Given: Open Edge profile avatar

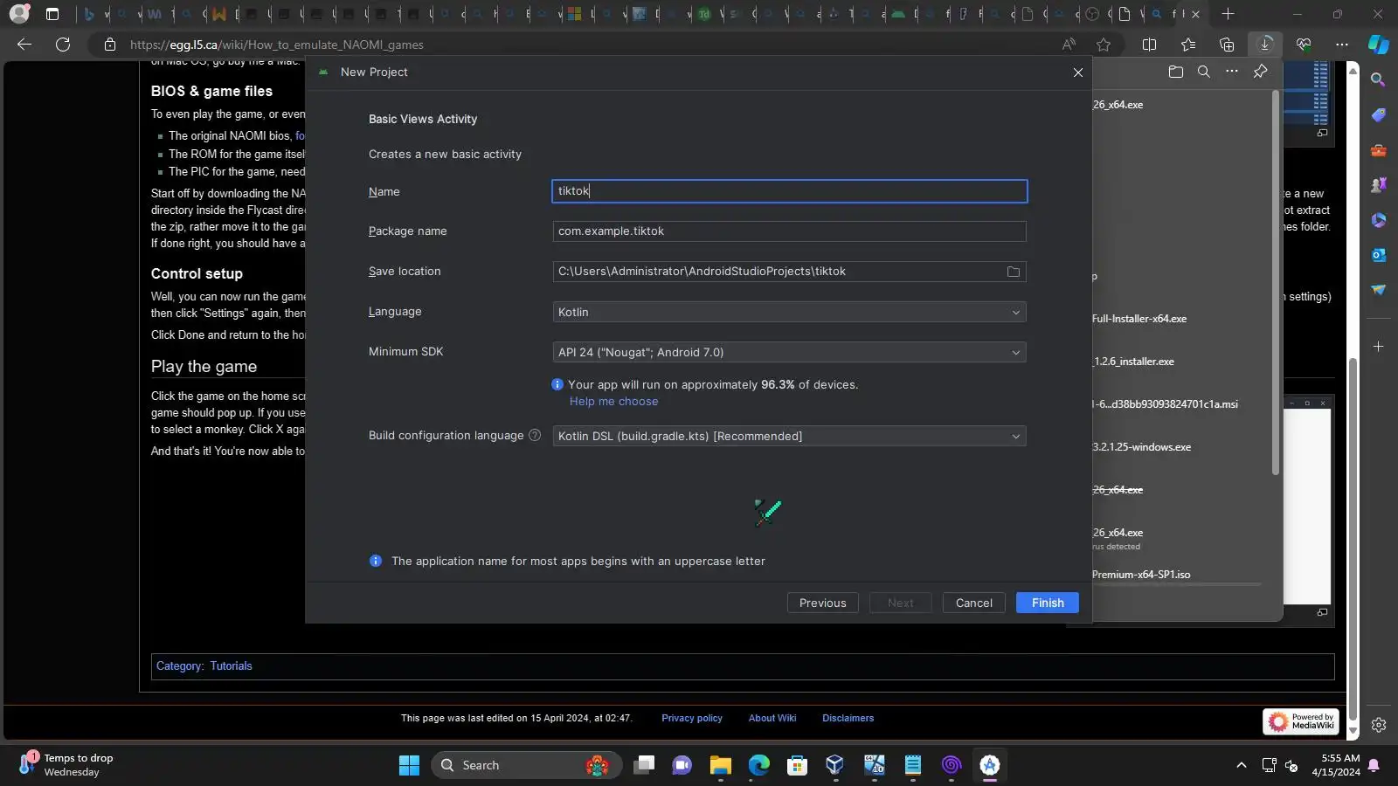Looking at the screenshot, I should click(x=19, y=14).
